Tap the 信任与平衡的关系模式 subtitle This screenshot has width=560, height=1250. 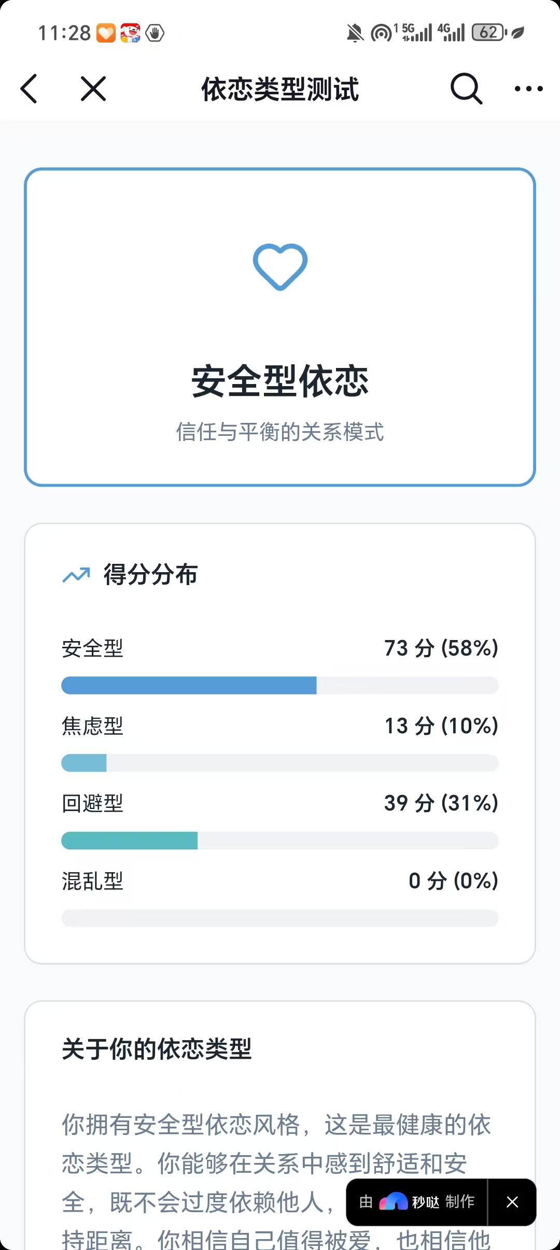pos(280,432)
